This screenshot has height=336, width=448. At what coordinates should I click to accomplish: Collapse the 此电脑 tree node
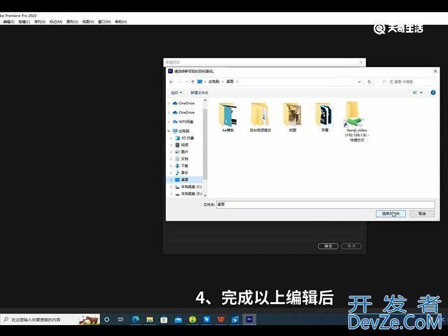(169, 131)
